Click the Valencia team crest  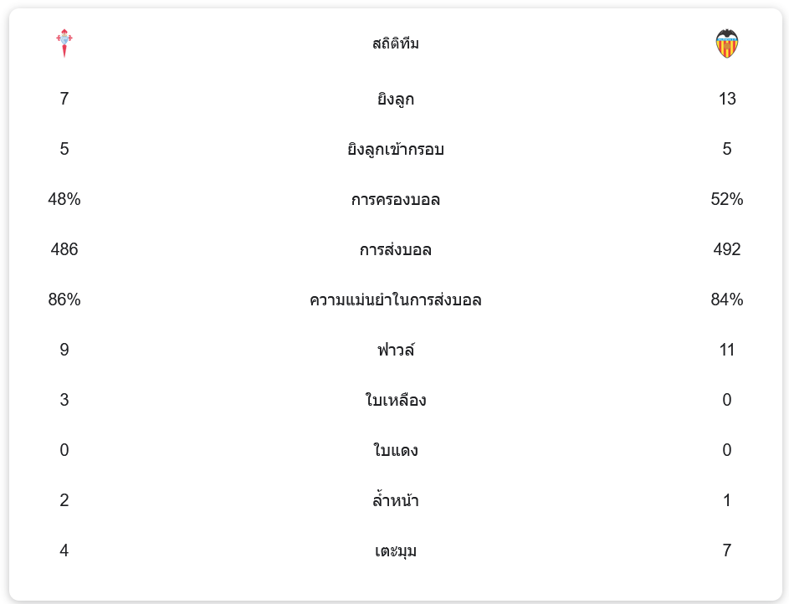pyautogui.click(x=726, y=44)
